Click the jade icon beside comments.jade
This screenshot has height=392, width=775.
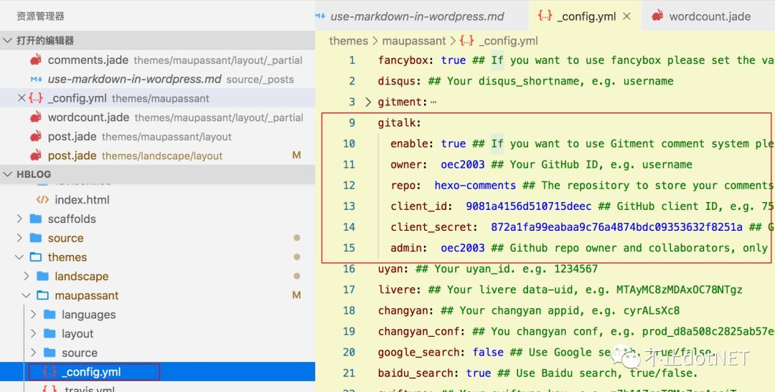tap(36, 60)
